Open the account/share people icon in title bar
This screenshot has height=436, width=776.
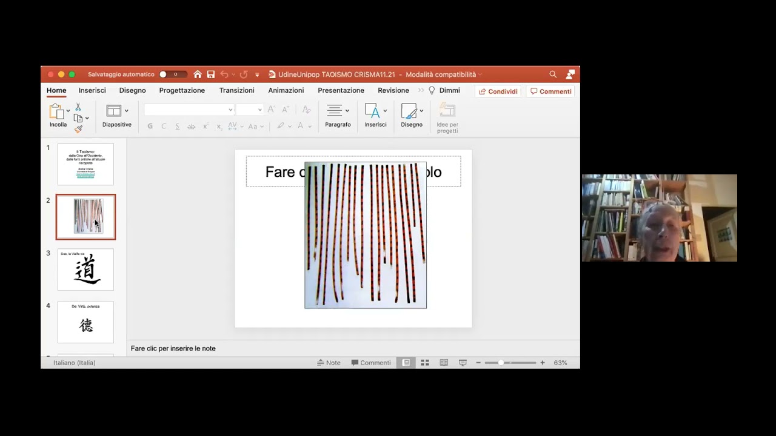coord(570,74)
